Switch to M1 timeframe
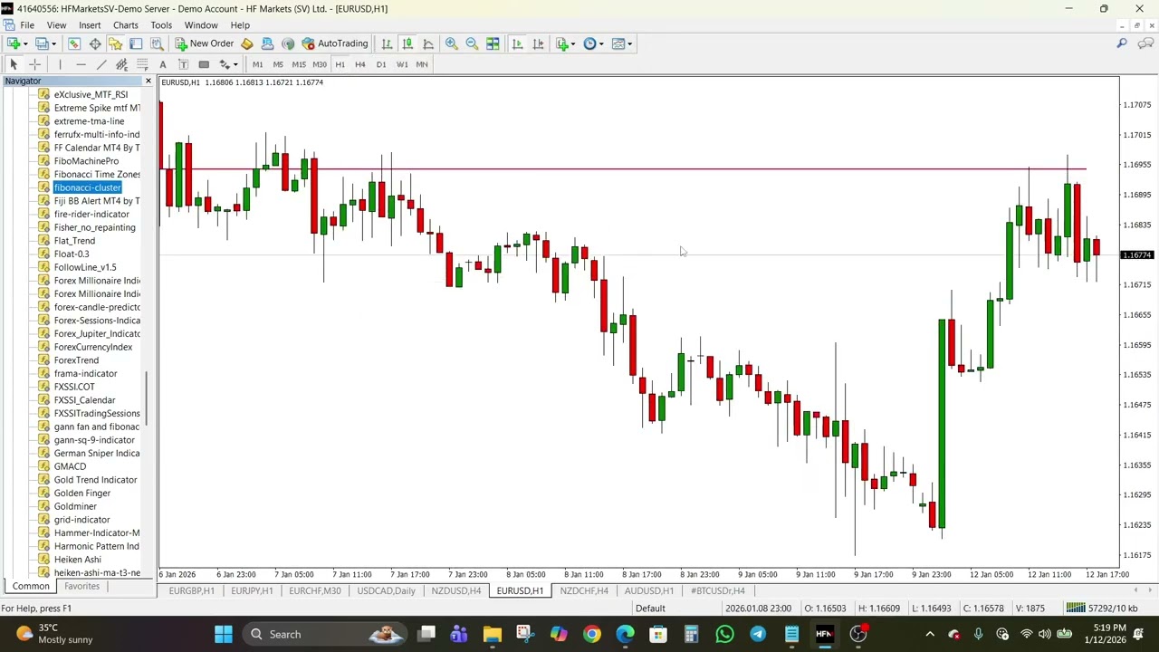The height and width of the screenshot is (652, 1159). pyautogui.click(x=257, y=64)
